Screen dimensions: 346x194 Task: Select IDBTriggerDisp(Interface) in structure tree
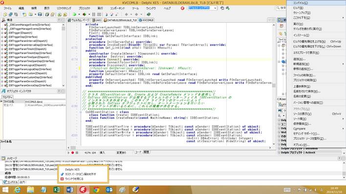click(x=23, y=37)
